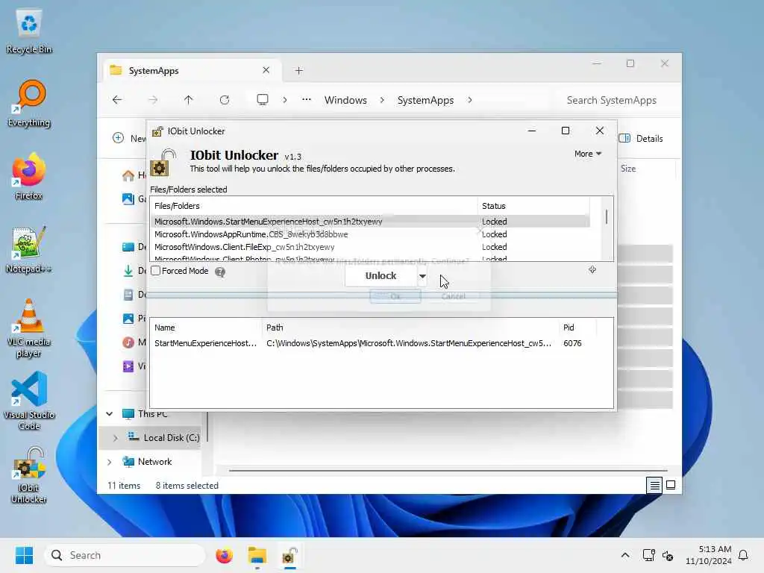Click the Forced Mode help question icon
This screenshot has height=573, width=764.
point(220,272)
